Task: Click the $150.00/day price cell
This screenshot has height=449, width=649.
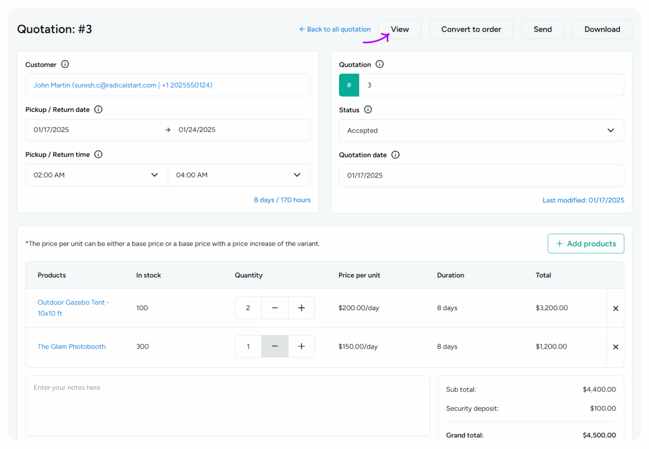Action: click(x=358, y=346)
